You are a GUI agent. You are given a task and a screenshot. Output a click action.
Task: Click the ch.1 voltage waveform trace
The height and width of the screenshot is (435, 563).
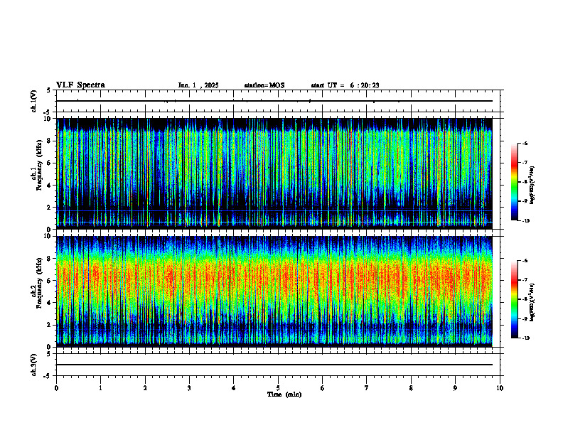coord(274,101)
